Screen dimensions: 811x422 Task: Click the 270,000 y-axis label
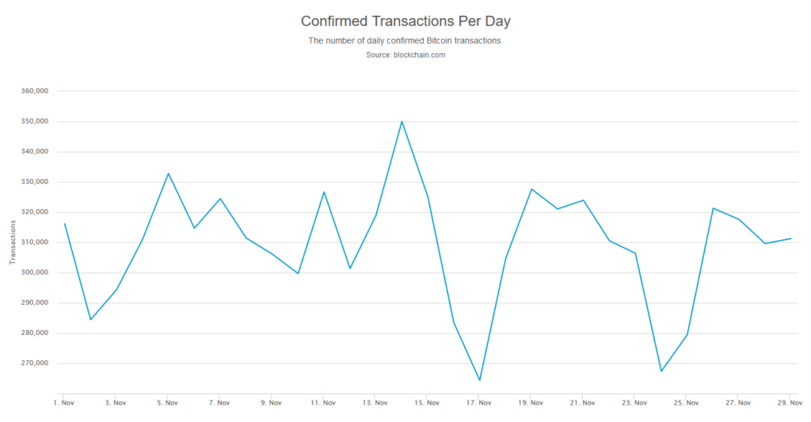coord(35,363)
